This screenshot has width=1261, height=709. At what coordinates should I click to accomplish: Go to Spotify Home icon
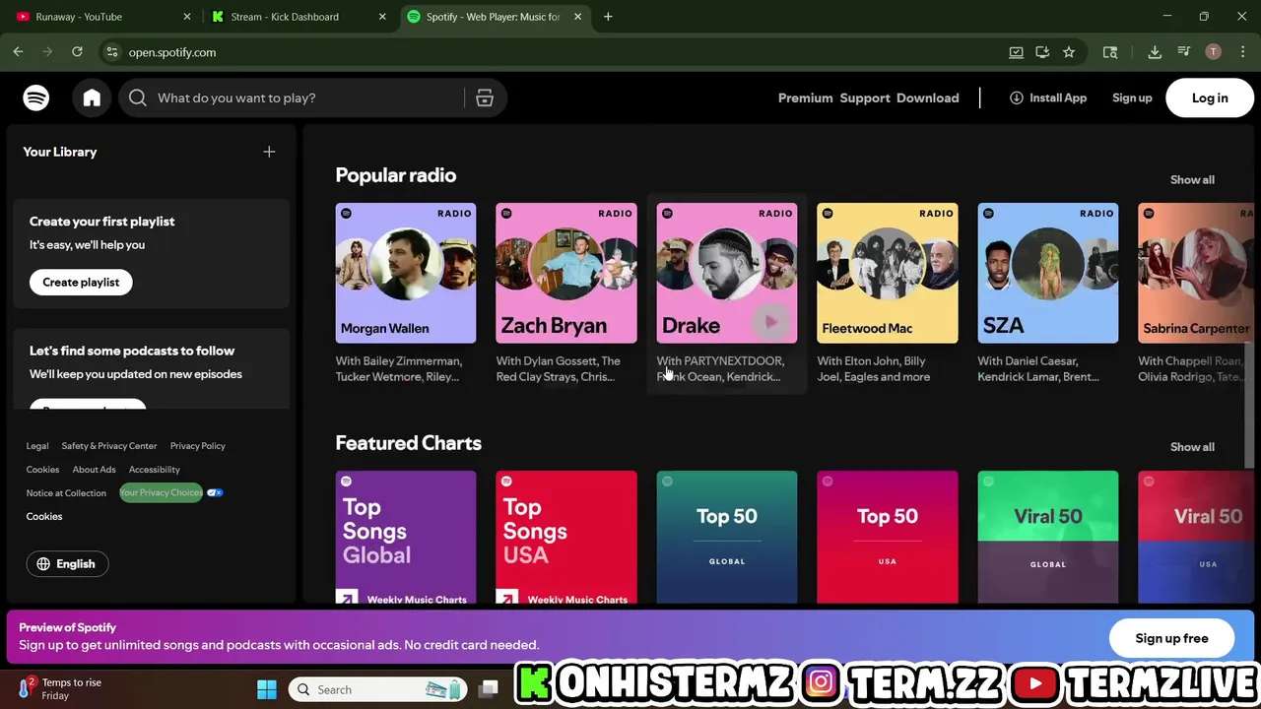[92, 97]
